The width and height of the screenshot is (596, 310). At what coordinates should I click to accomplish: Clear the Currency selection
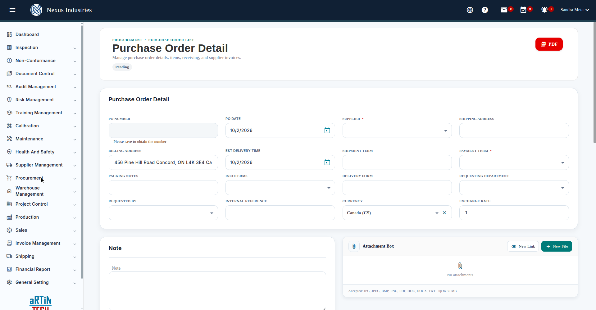point(444,213)
